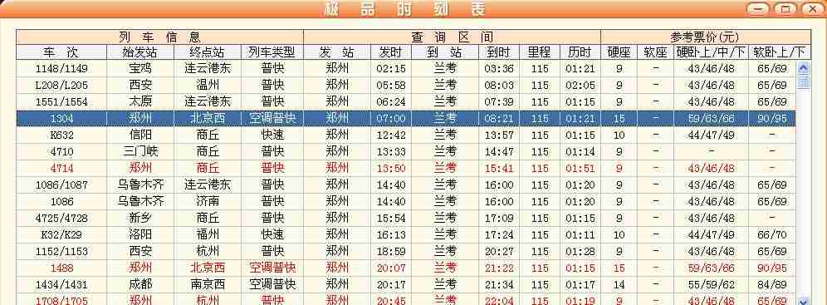Sort by the 到时 column header
The image size is (827, 305).
coord(498,52)
